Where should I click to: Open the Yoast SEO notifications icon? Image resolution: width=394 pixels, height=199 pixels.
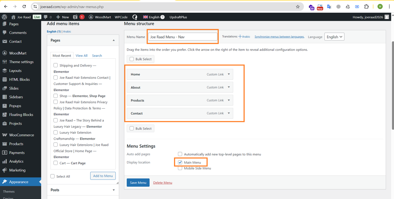coord(78,17)
